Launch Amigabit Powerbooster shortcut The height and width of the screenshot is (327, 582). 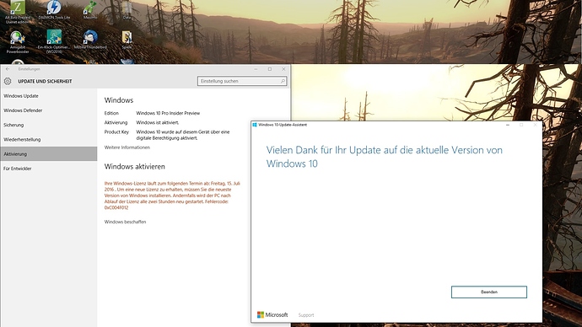18,41
